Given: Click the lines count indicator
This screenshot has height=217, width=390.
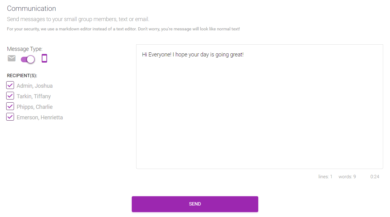Looking at the screenshot, I should [325, 177].
